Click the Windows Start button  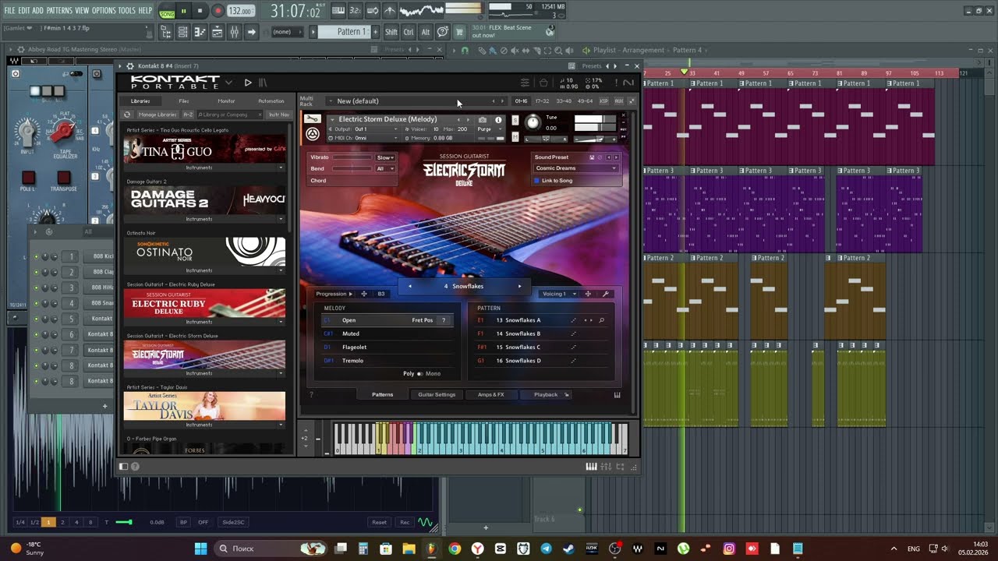tap(200, 549)
